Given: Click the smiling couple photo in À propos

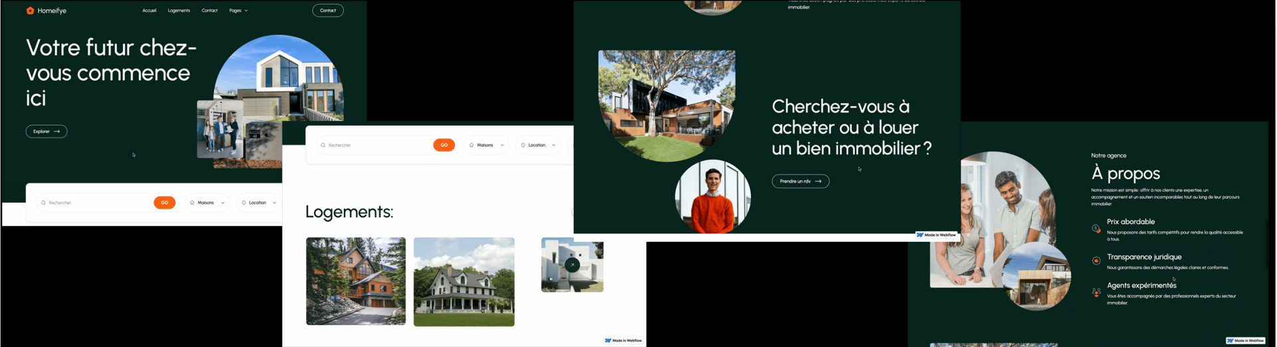Looking at the screenshot, I should [x=991, y=219].
